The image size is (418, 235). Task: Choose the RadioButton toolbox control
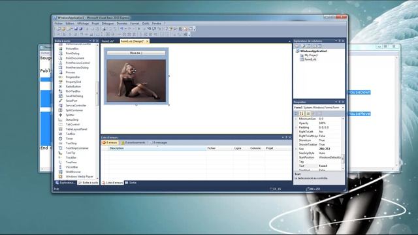pyautogui.click(x=73, y=87)
